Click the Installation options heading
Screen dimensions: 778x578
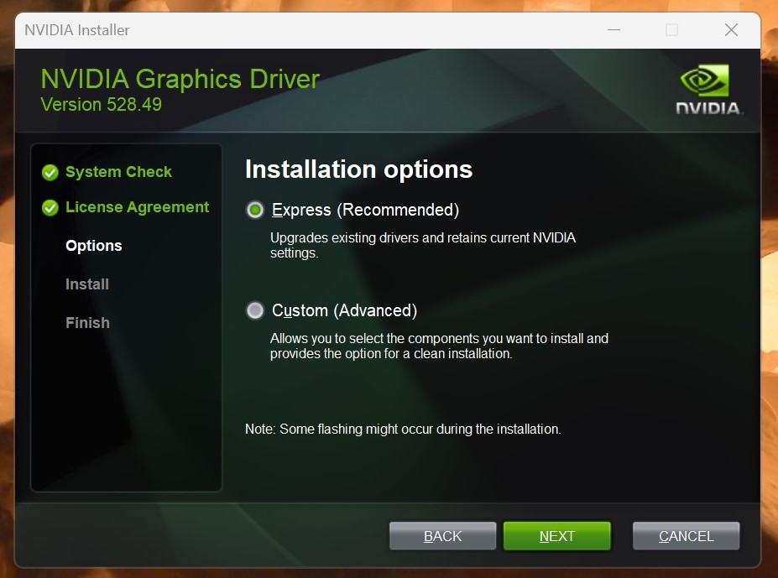(358, 169)
